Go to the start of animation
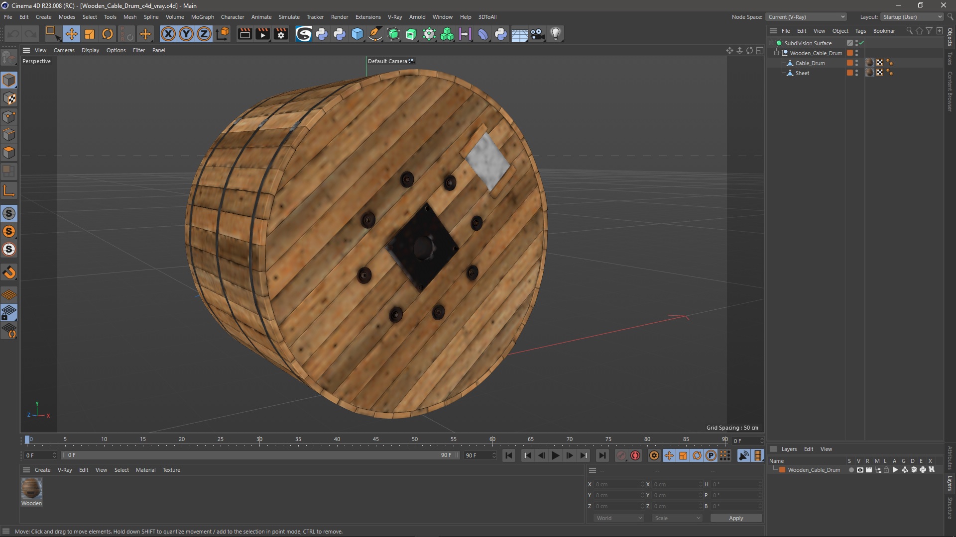Image resolution: width=956 pixels, height=537 pixels. pyautogui.click(x=509, y=455)
